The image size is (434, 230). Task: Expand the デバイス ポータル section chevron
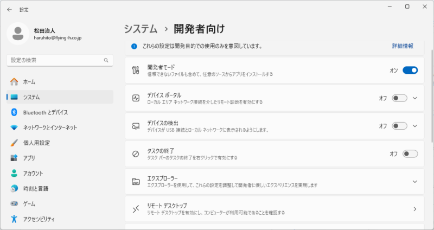point(414,98)
